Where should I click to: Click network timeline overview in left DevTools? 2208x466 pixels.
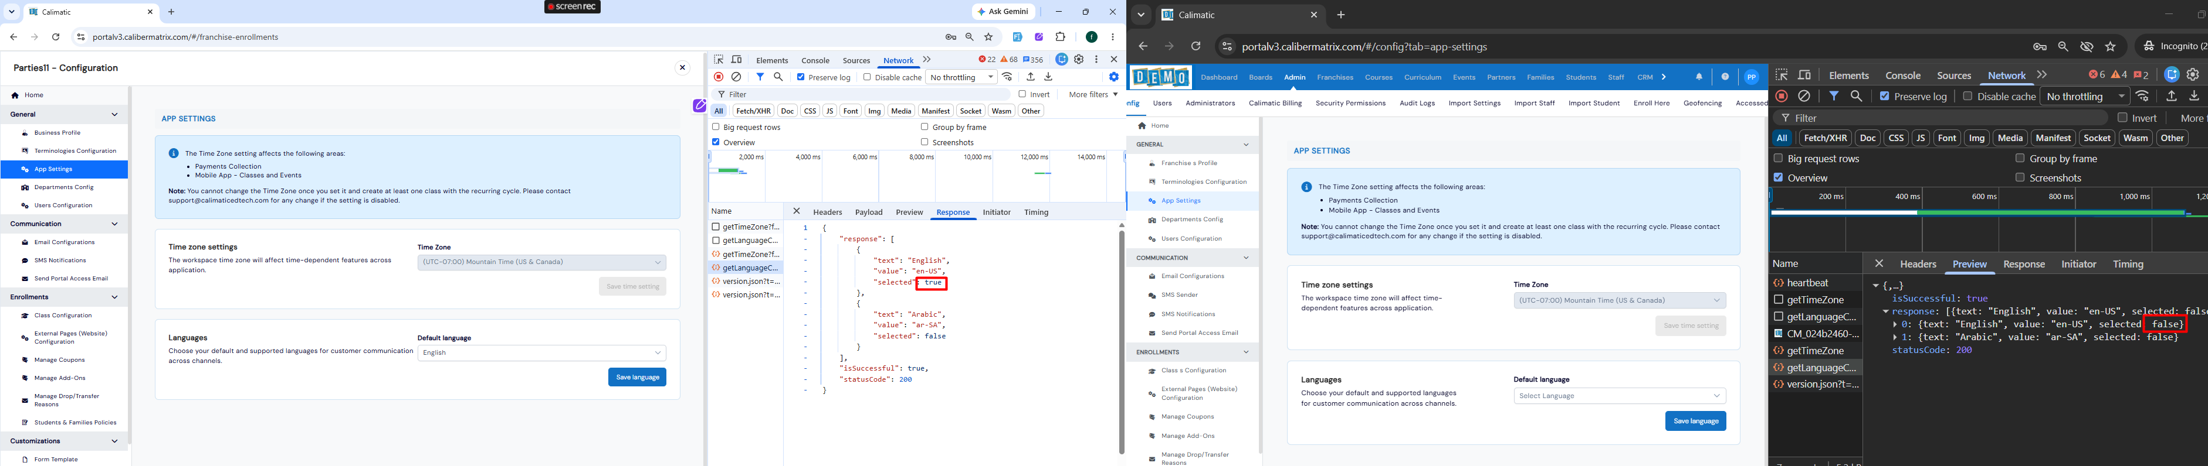pyautogui.click(x=916, y=176)
